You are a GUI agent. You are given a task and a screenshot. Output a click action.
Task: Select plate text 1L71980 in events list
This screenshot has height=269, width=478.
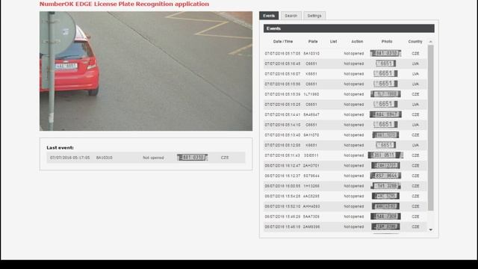(x=311, y=94)
